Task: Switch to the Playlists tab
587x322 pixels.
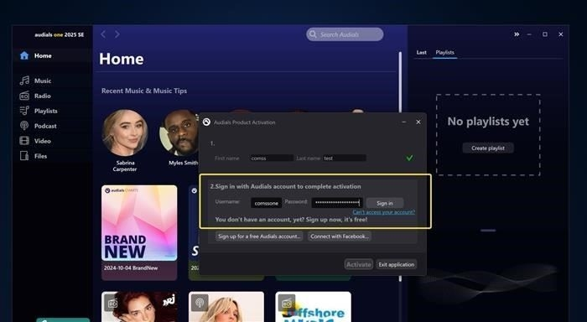Action: coord(444,53)
